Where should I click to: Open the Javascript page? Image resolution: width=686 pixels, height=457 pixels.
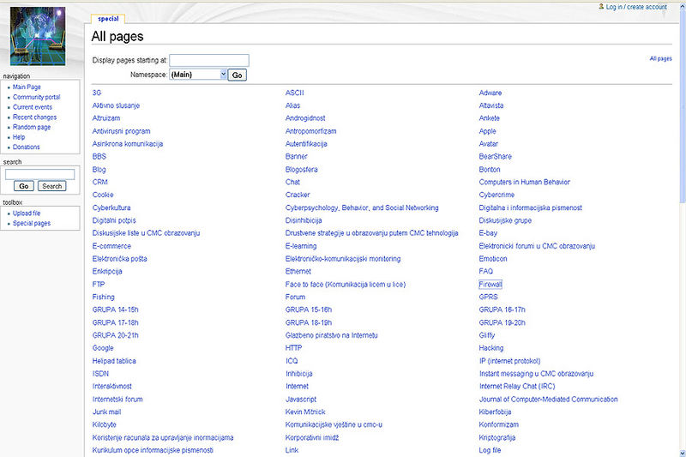301,400
